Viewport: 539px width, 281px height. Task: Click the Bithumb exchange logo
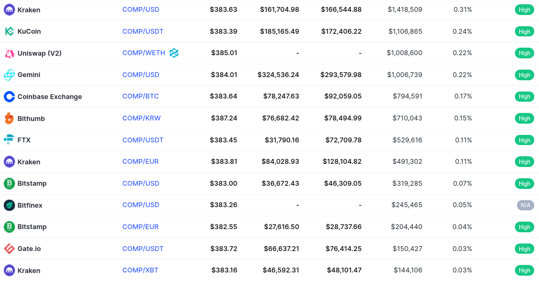(x=9, y=118)
